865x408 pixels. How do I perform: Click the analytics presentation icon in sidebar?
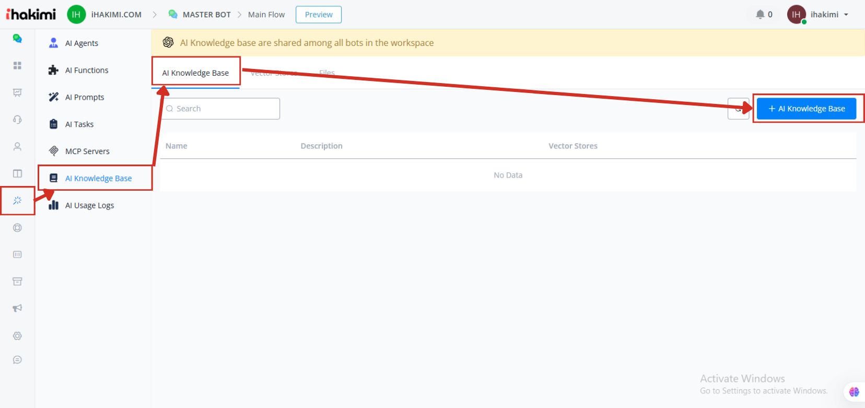click(17, 92)
